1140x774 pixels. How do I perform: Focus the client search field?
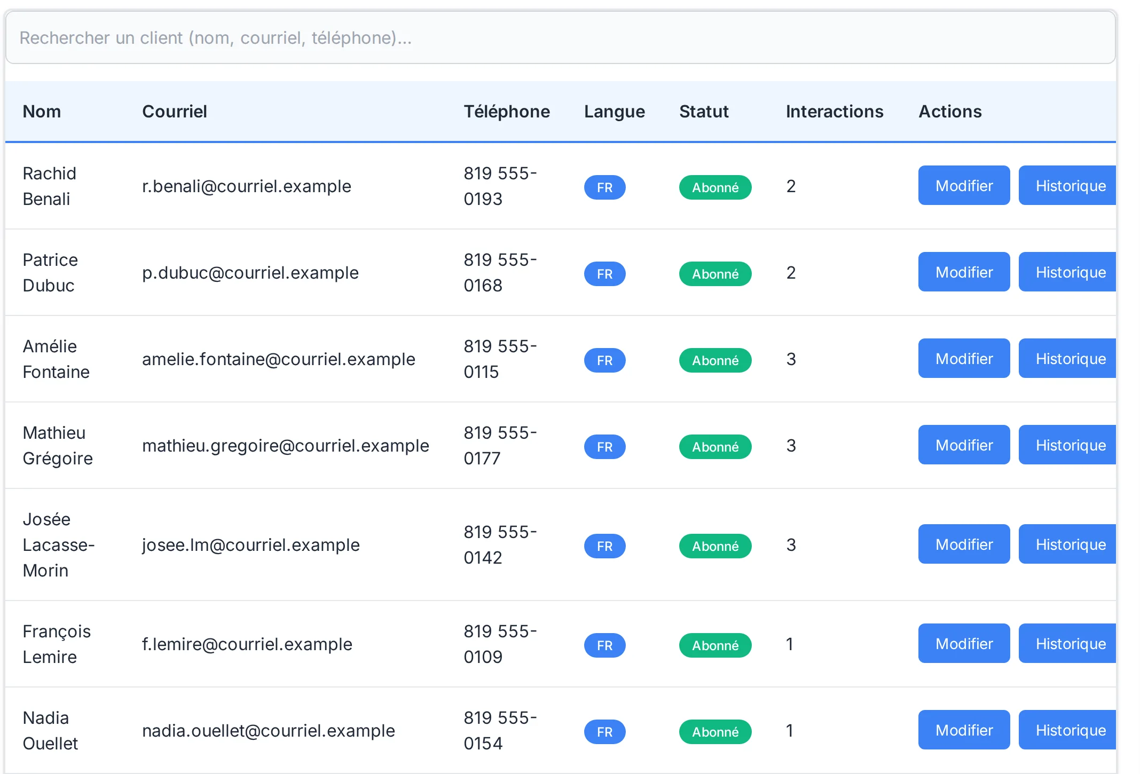tap(560, 38)
